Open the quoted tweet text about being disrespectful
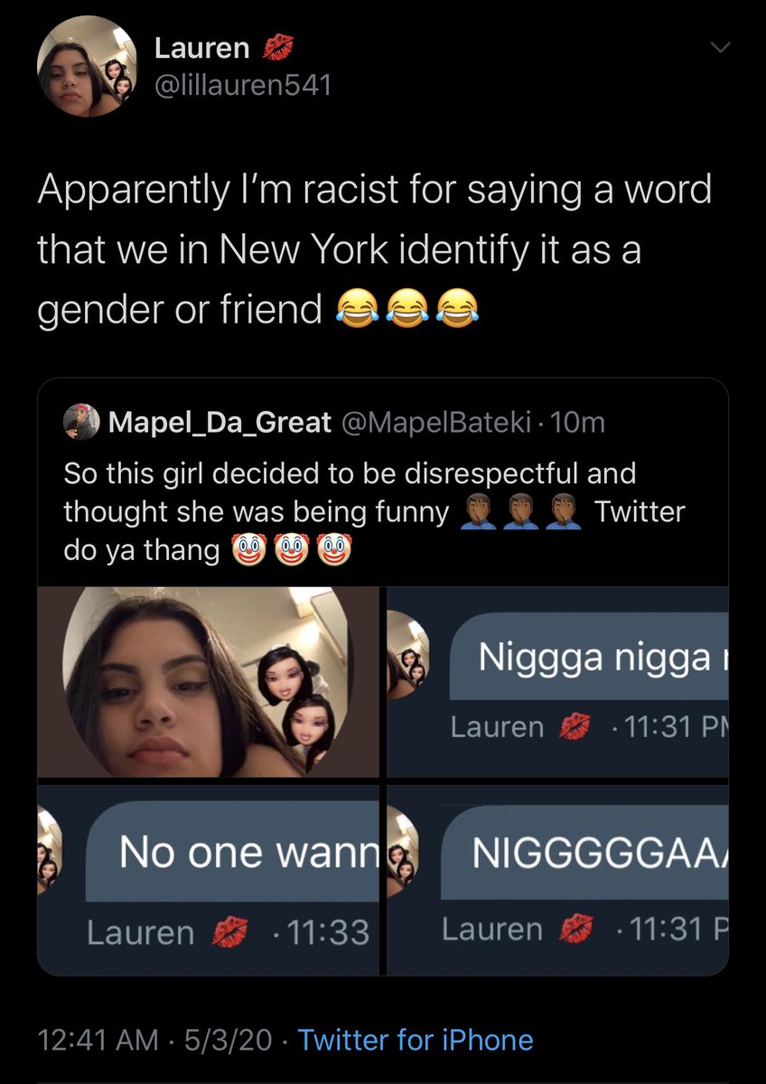 374,511
